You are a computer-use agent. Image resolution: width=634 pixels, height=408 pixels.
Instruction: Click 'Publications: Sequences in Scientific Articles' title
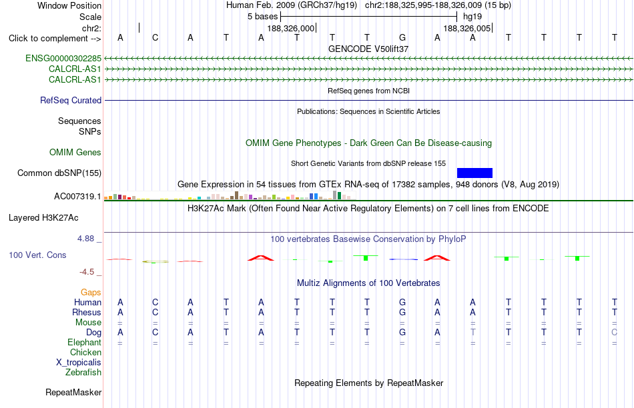coord(368,111)
